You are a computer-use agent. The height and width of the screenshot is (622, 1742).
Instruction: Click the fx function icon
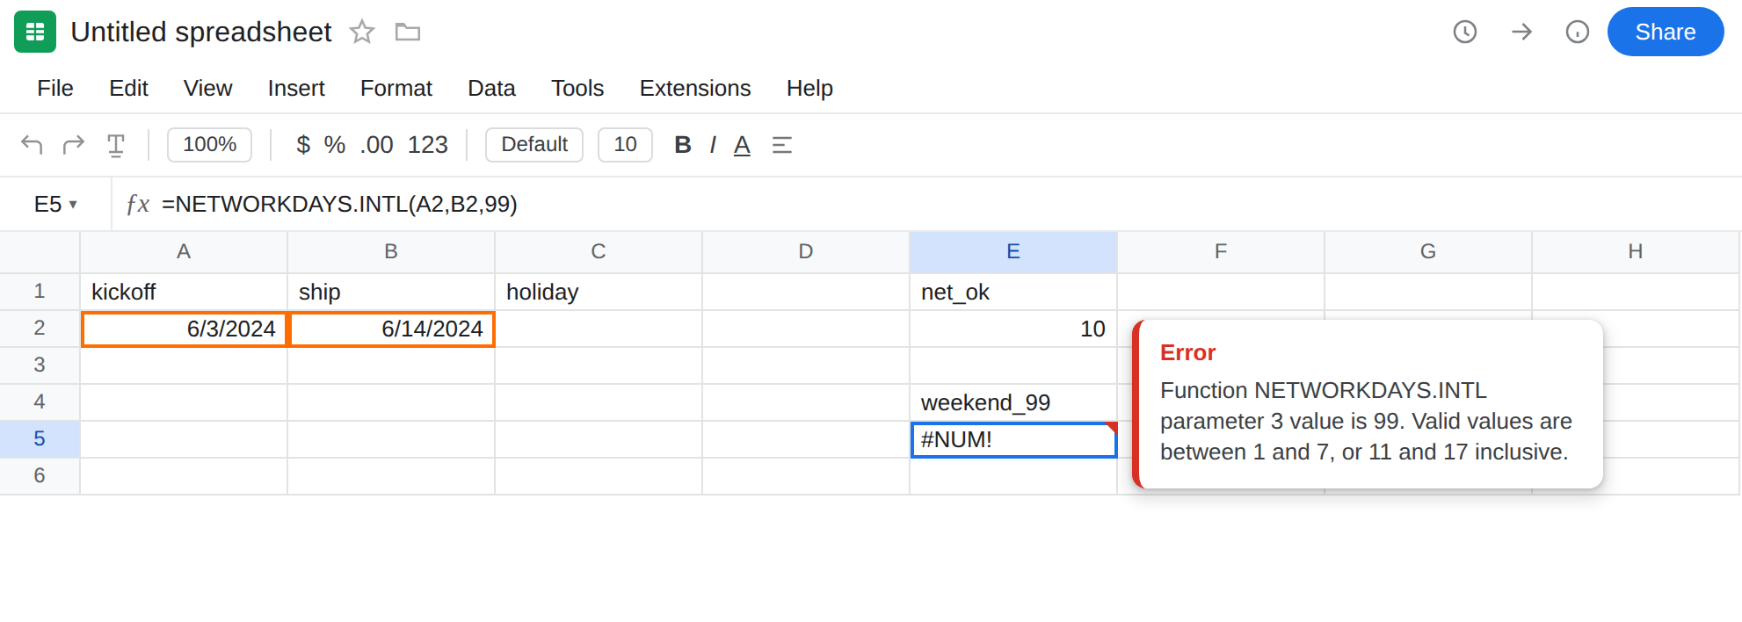click(138, 204)
